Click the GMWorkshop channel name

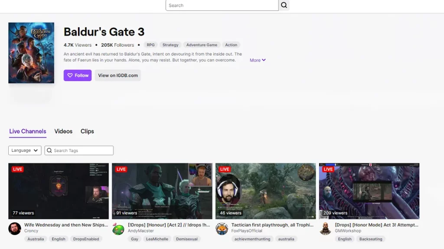coord(348,231)
